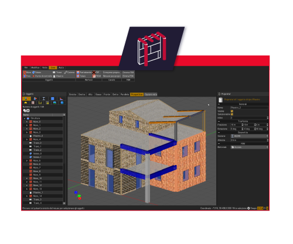293x244 pixels.
Task: Click the blue globe icon in objects panel
Action: pyautogui.click(x=62, y=102)
